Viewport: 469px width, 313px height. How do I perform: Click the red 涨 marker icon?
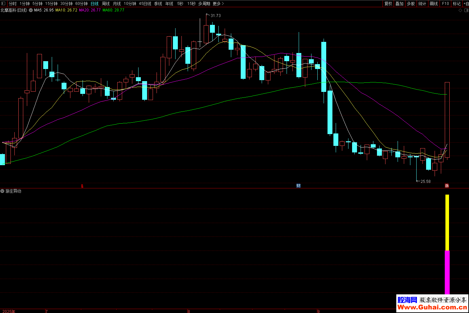click(447, 186)
